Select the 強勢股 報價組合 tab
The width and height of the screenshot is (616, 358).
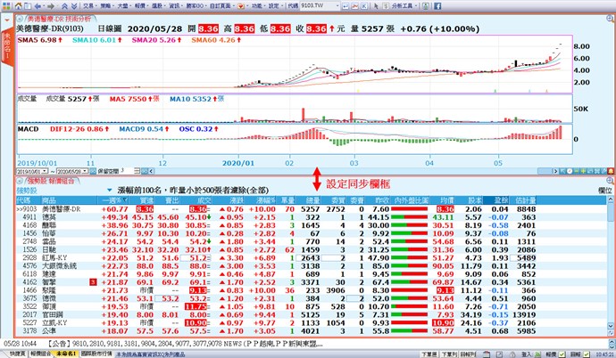pyautogui.click(x=50, y=181)
